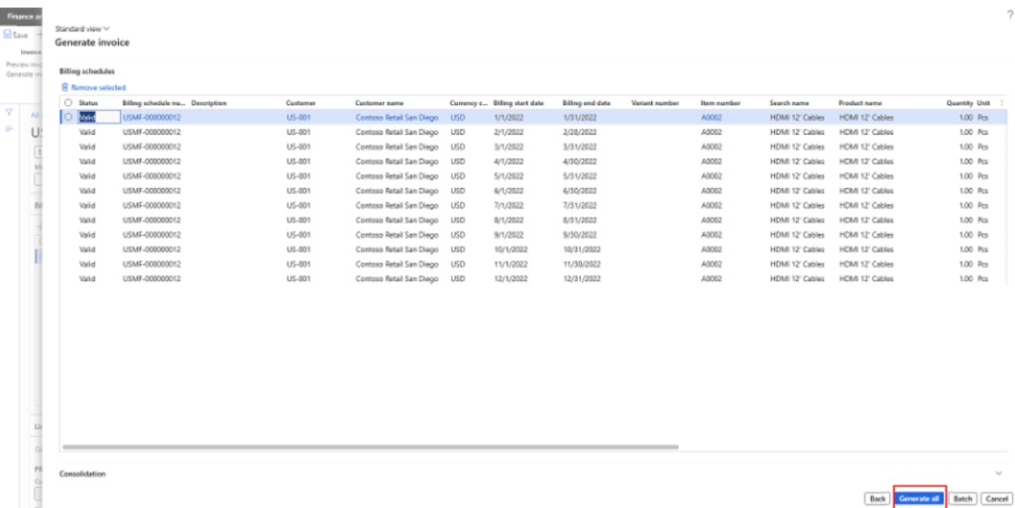Screen dimensions: 1015x508
Task: Click the list lines icon below the filter
Action: click(x=10, y=128)
